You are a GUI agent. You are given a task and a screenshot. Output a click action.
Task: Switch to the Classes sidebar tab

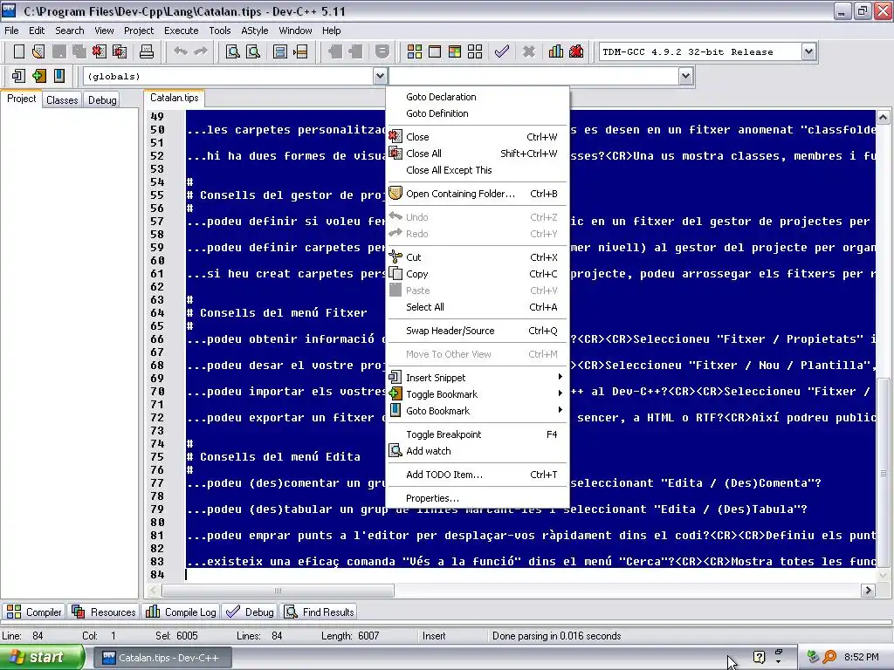pyautogui.click(x=62, y=100)
